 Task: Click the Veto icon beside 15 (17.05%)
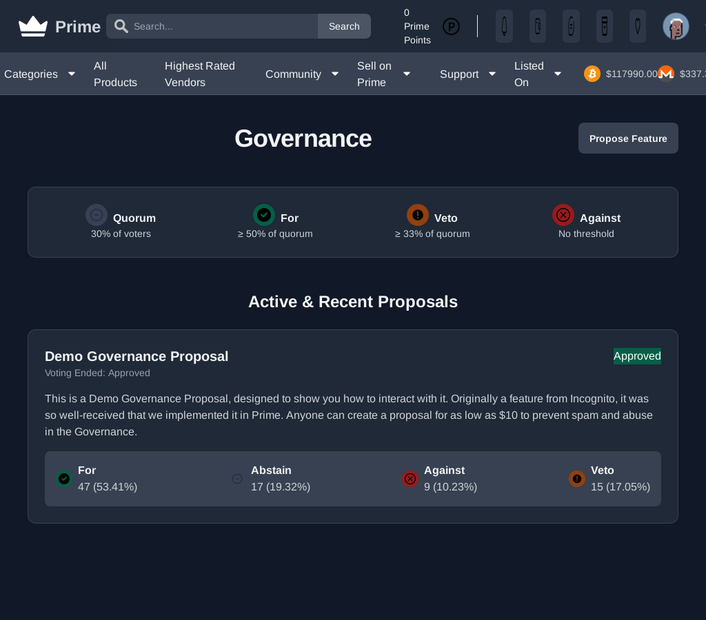577,479
